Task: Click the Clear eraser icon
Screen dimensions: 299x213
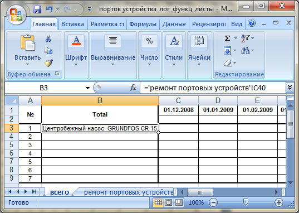Action: [x=228, y=63]
